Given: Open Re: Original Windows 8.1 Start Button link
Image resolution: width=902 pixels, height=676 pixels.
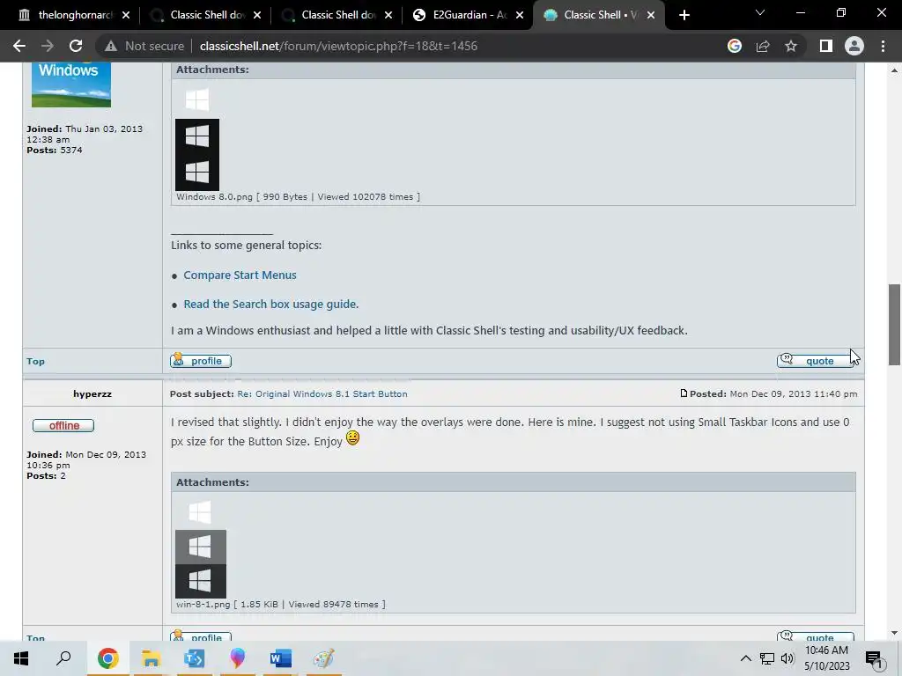Looking at the screenshot, I should 322,393.
